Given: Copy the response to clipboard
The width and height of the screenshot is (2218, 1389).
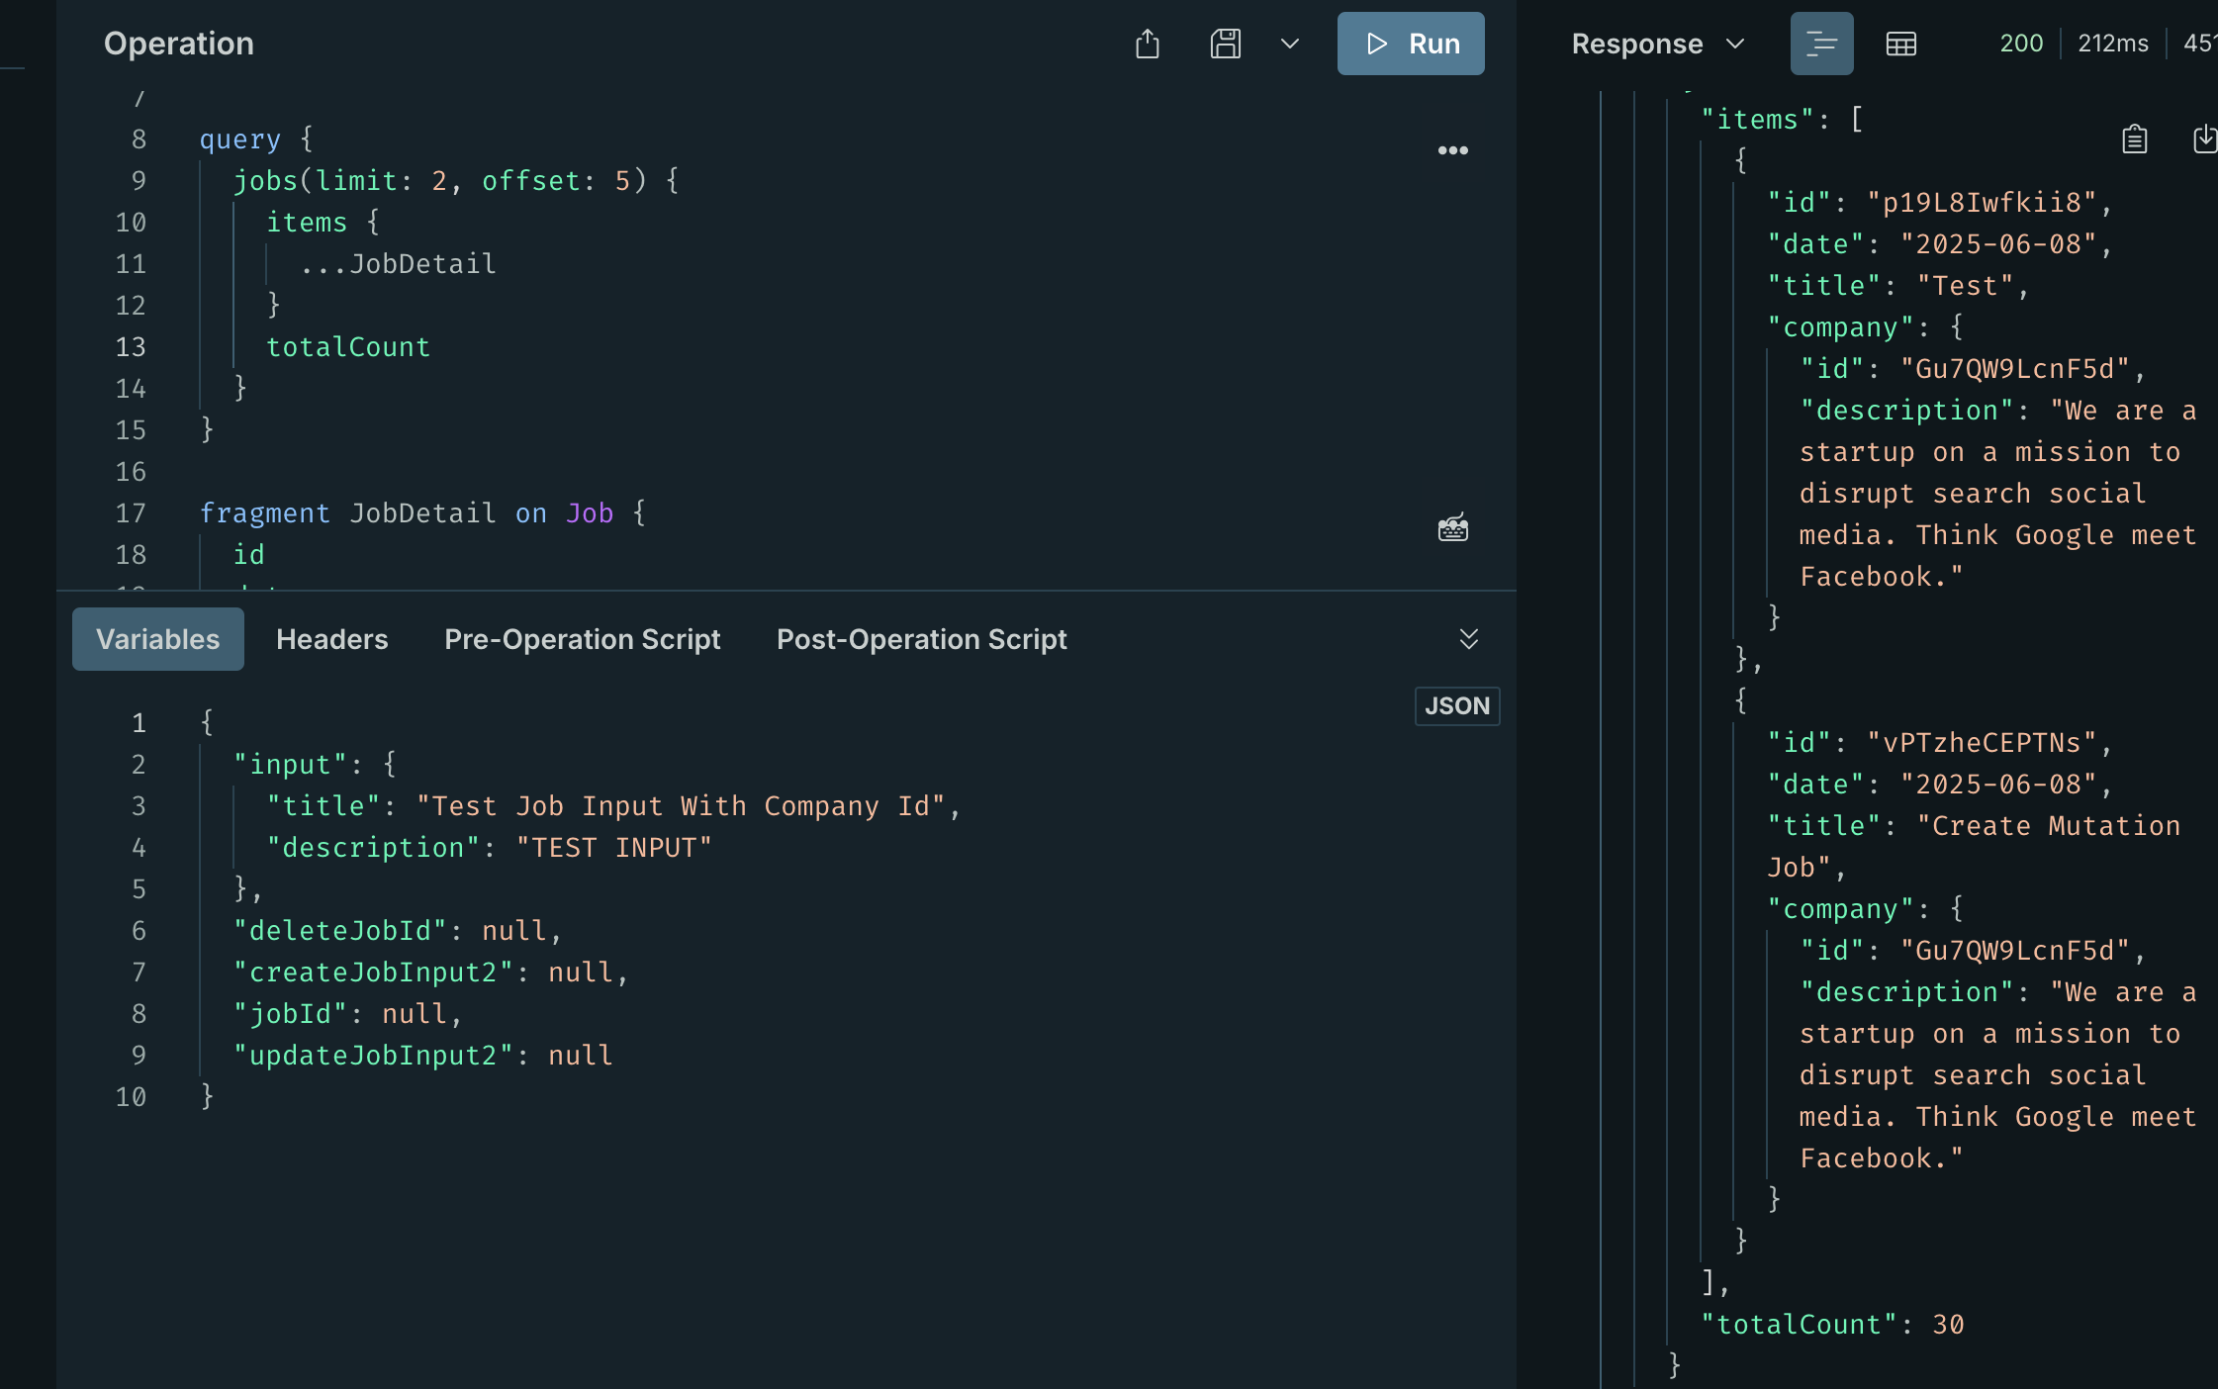Looking at the screenshot, I should click(2134, 139).
